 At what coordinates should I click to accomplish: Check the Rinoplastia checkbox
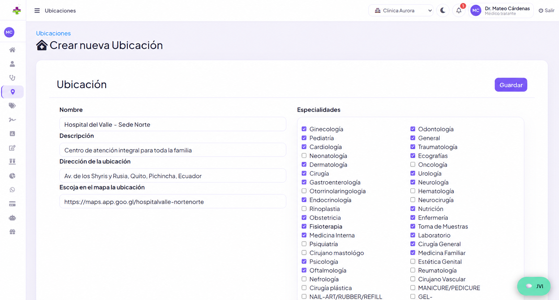pyautogui.click(x=304, y=209)
